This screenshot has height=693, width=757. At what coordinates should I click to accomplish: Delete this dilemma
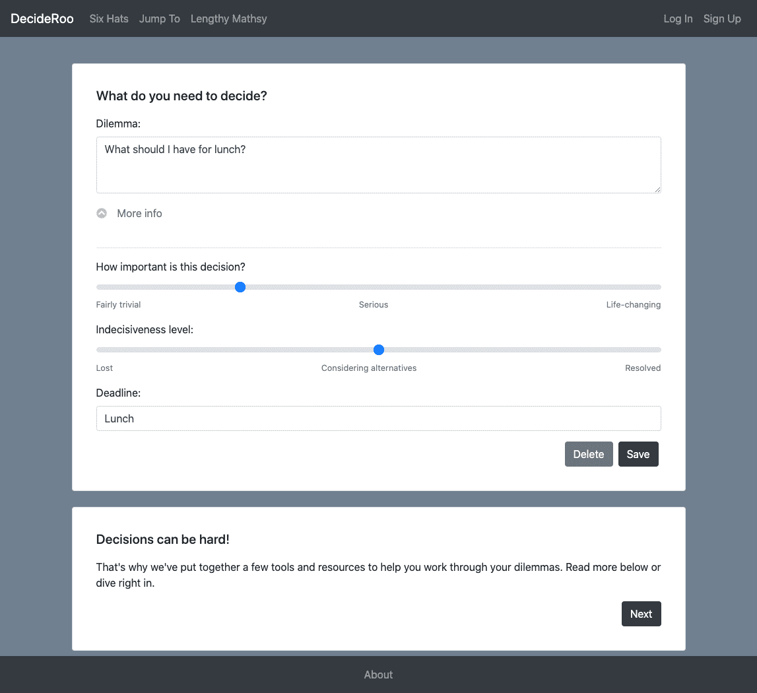(x=589, y=455)
